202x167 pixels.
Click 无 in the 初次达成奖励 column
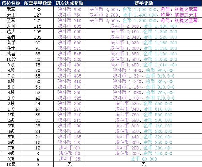pyautogui.click(x=69, y=164)
